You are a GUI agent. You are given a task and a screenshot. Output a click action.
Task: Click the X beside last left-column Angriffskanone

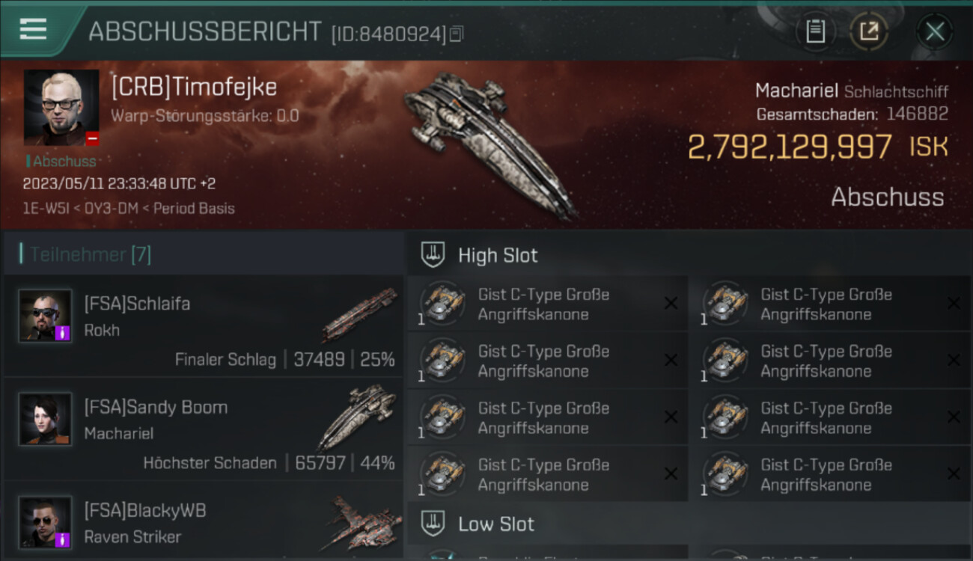point(671,474)
